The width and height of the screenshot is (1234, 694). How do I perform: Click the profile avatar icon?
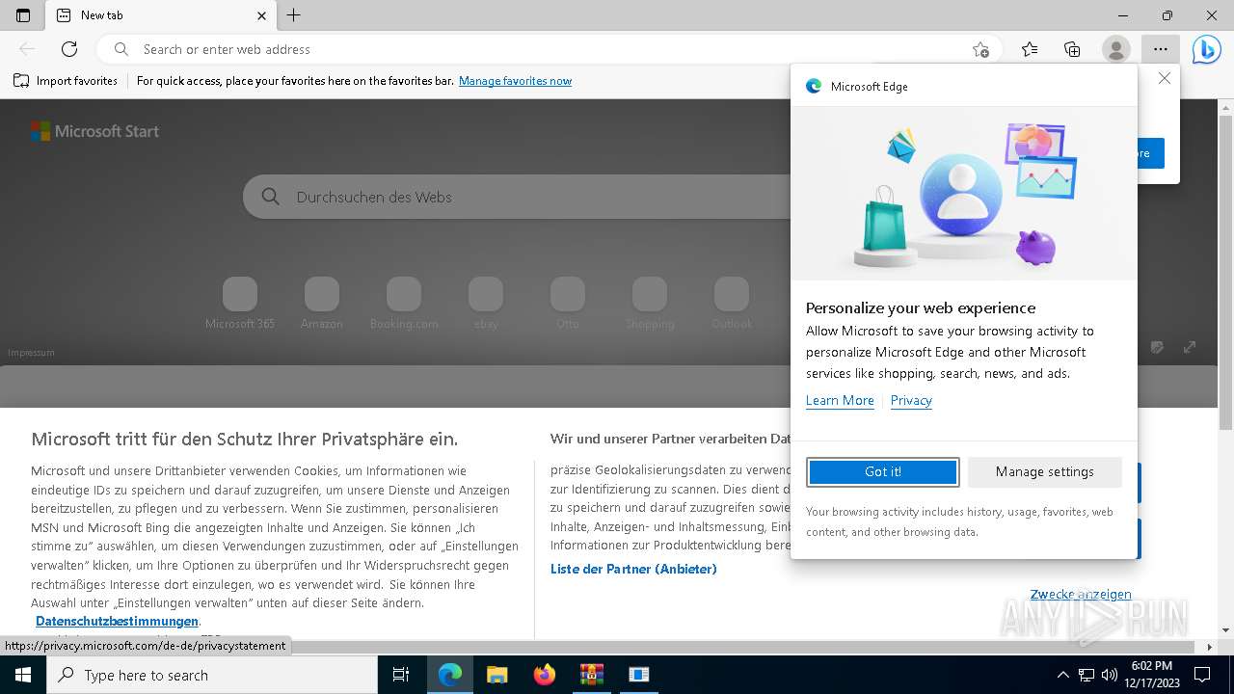click(x=1115, y=49)
